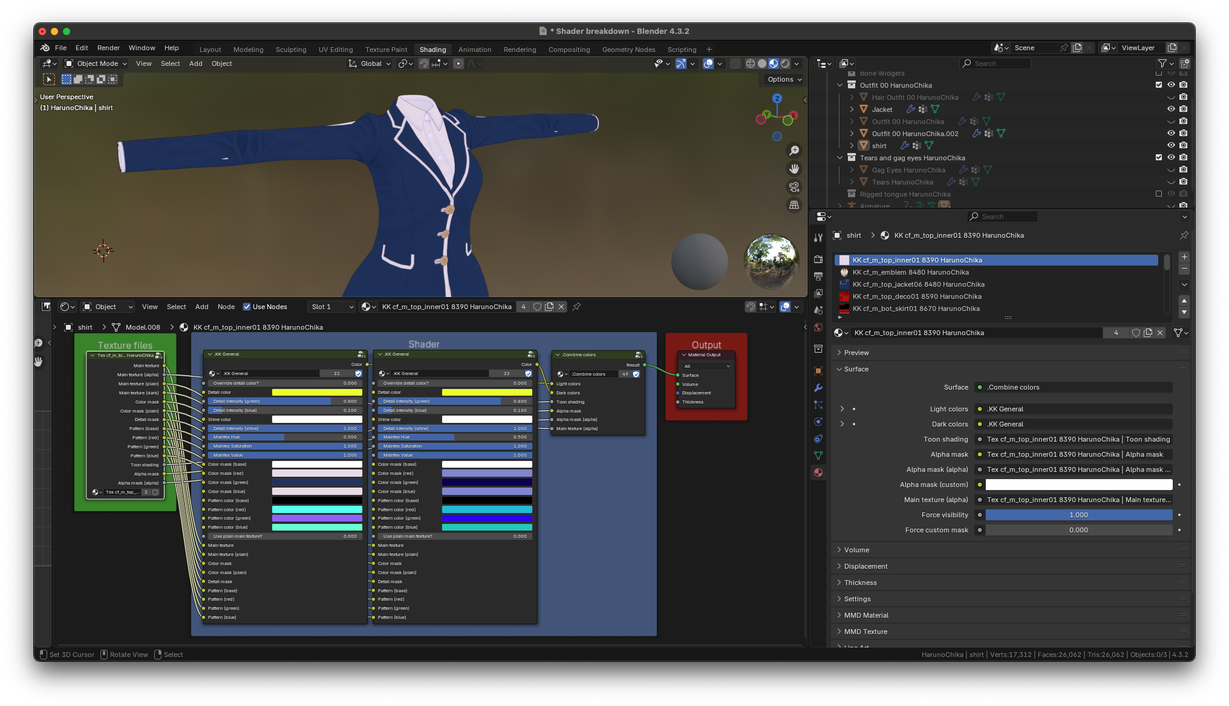Switch to orthographic grid view icon
This screenshot has height=706, width=1229.
(x=794, y=205)
